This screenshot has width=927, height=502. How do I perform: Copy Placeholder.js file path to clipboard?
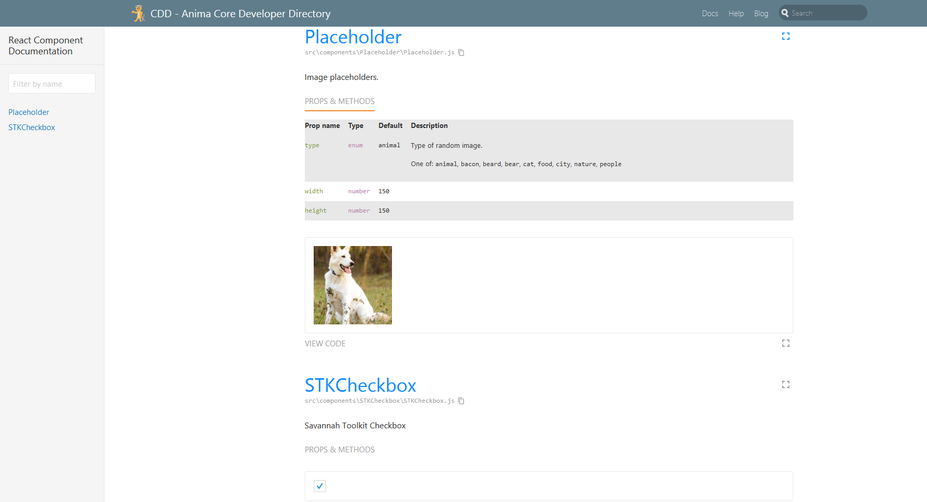461,53
